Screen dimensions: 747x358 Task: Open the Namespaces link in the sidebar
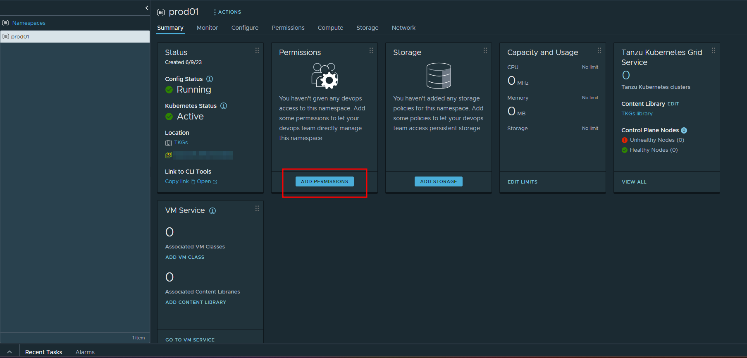pyautogui.click(x=29, y=23)
